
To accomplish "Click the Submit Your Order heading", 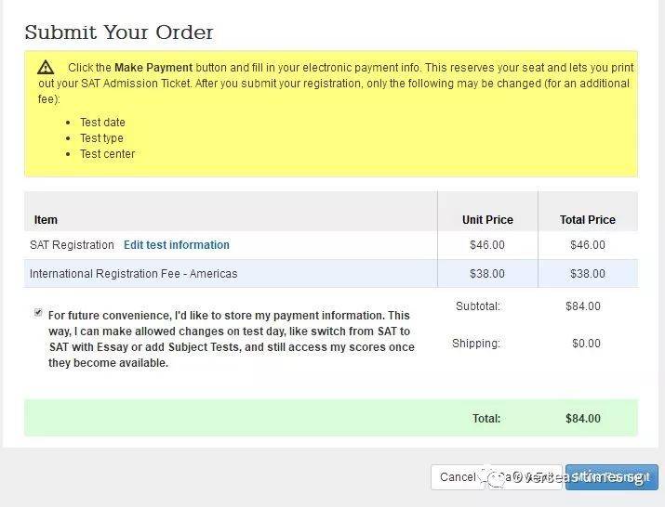I will [119, 32].
